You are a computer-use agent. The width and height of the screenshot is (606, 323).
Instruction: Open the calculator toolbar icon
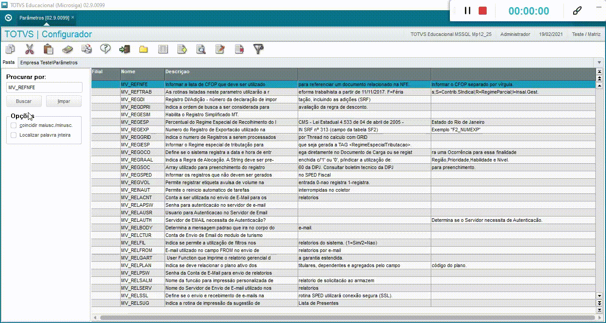pyautogui.click(x=67, y=49)
